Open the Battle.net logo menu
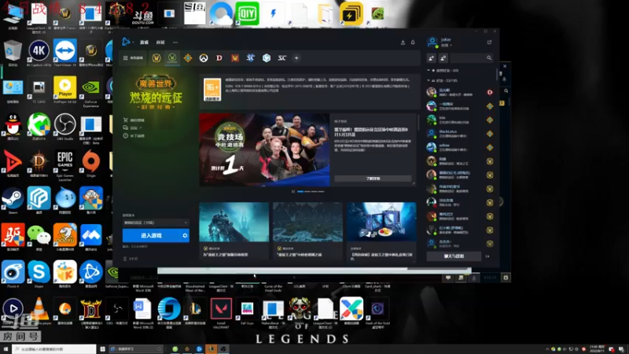This screenshot has height=354, width=629. click(127, 42)
